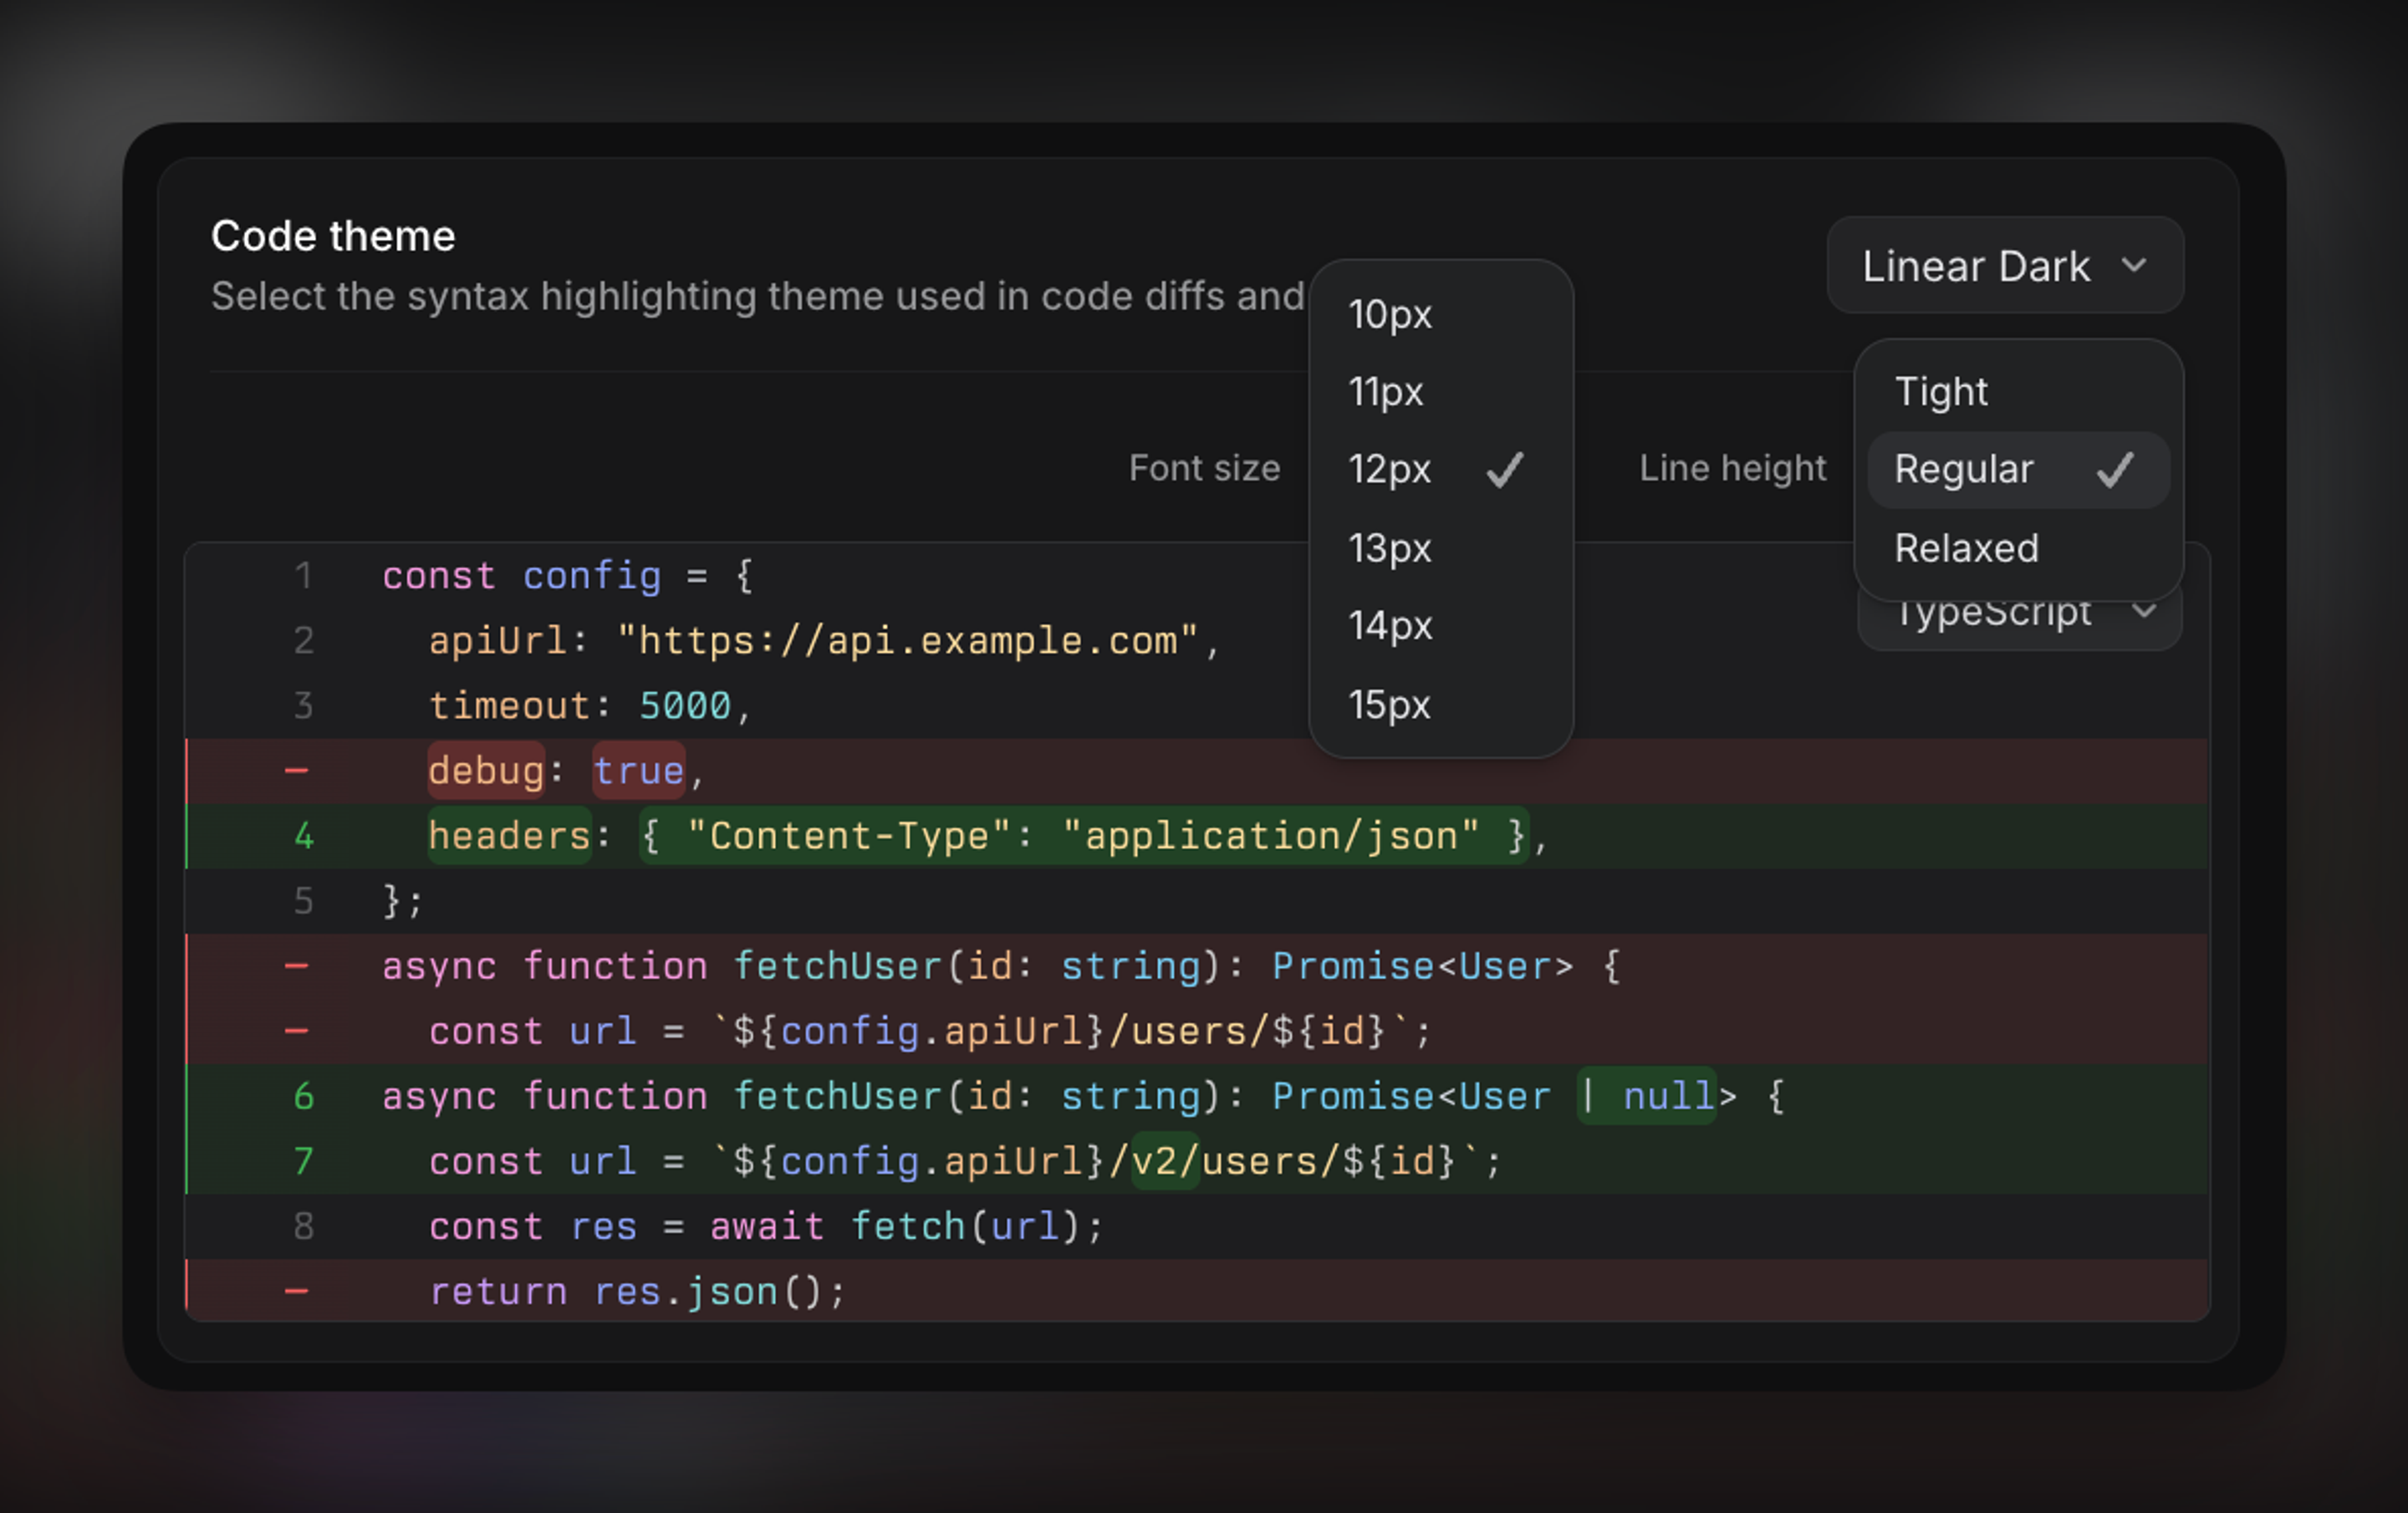The height and width of the screenshot is (1513, 2408).
Task: Click the Font size label
Action: click(1204, 468)
